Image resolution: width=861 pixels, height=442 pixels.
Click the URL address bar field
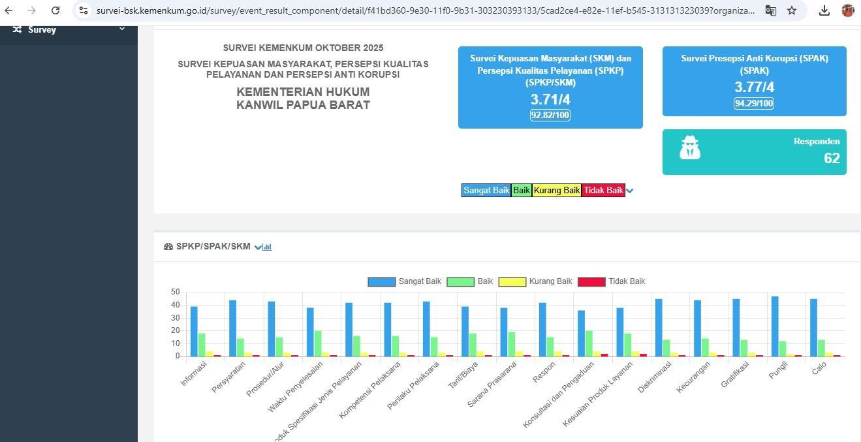coord(424,10)
